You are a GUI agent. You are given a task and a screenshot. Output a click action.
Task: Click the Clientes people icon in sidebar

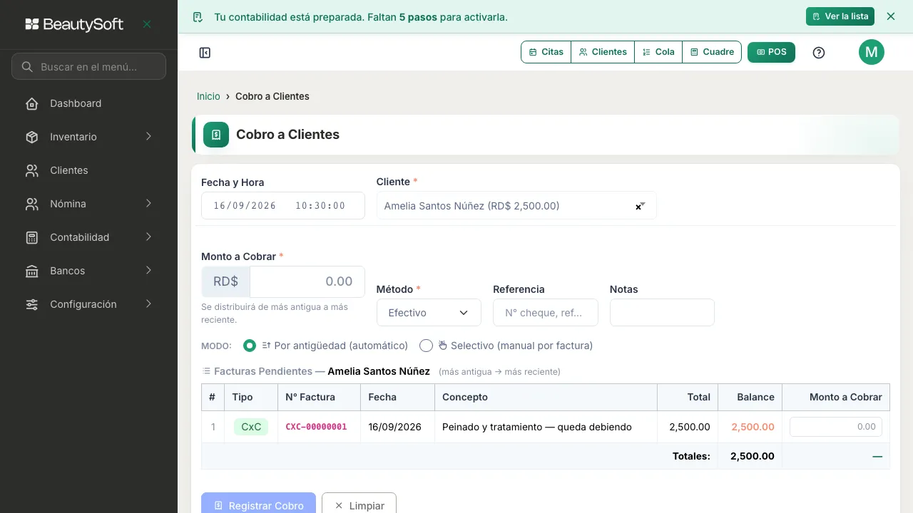tap(32, 170)
